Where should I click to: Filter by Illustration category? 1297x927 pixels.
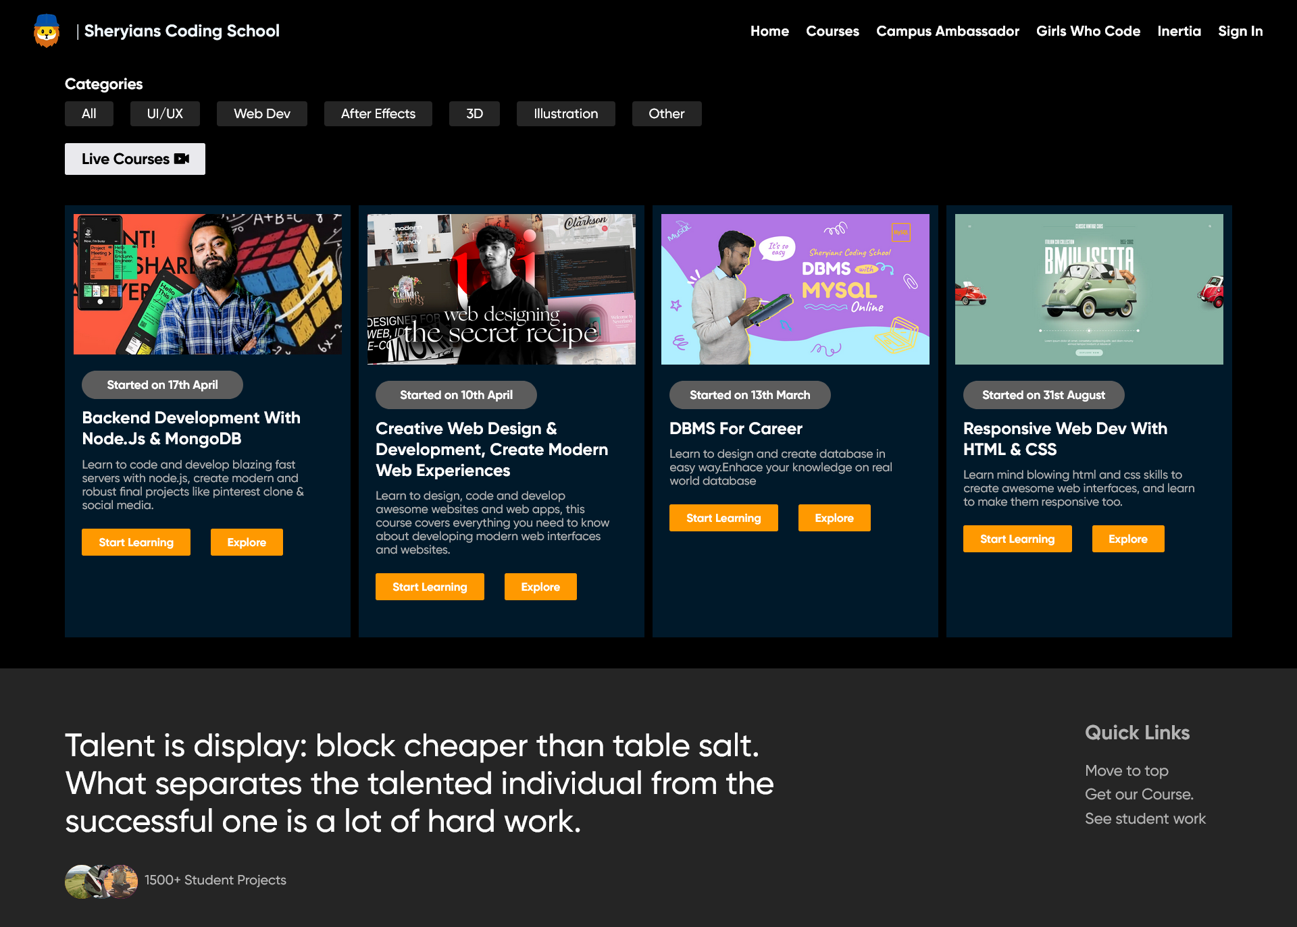pos(565,113)
